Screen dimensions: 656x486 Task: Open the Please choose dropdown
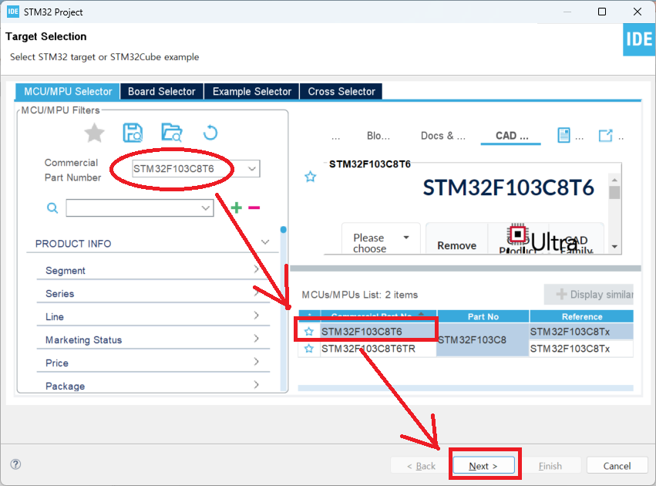pos(381,238)
